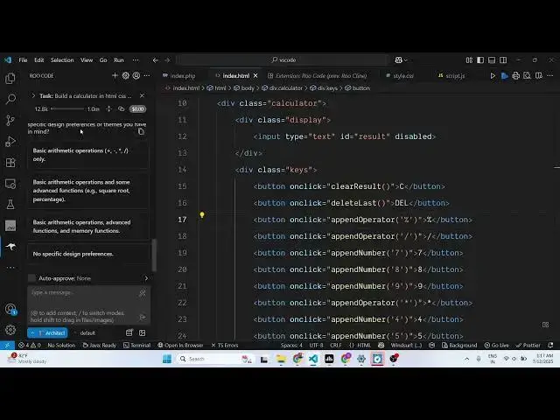Screen dimensions: 560x420
Task: Click the lightbulb code action on line 17
Action: 202,214
